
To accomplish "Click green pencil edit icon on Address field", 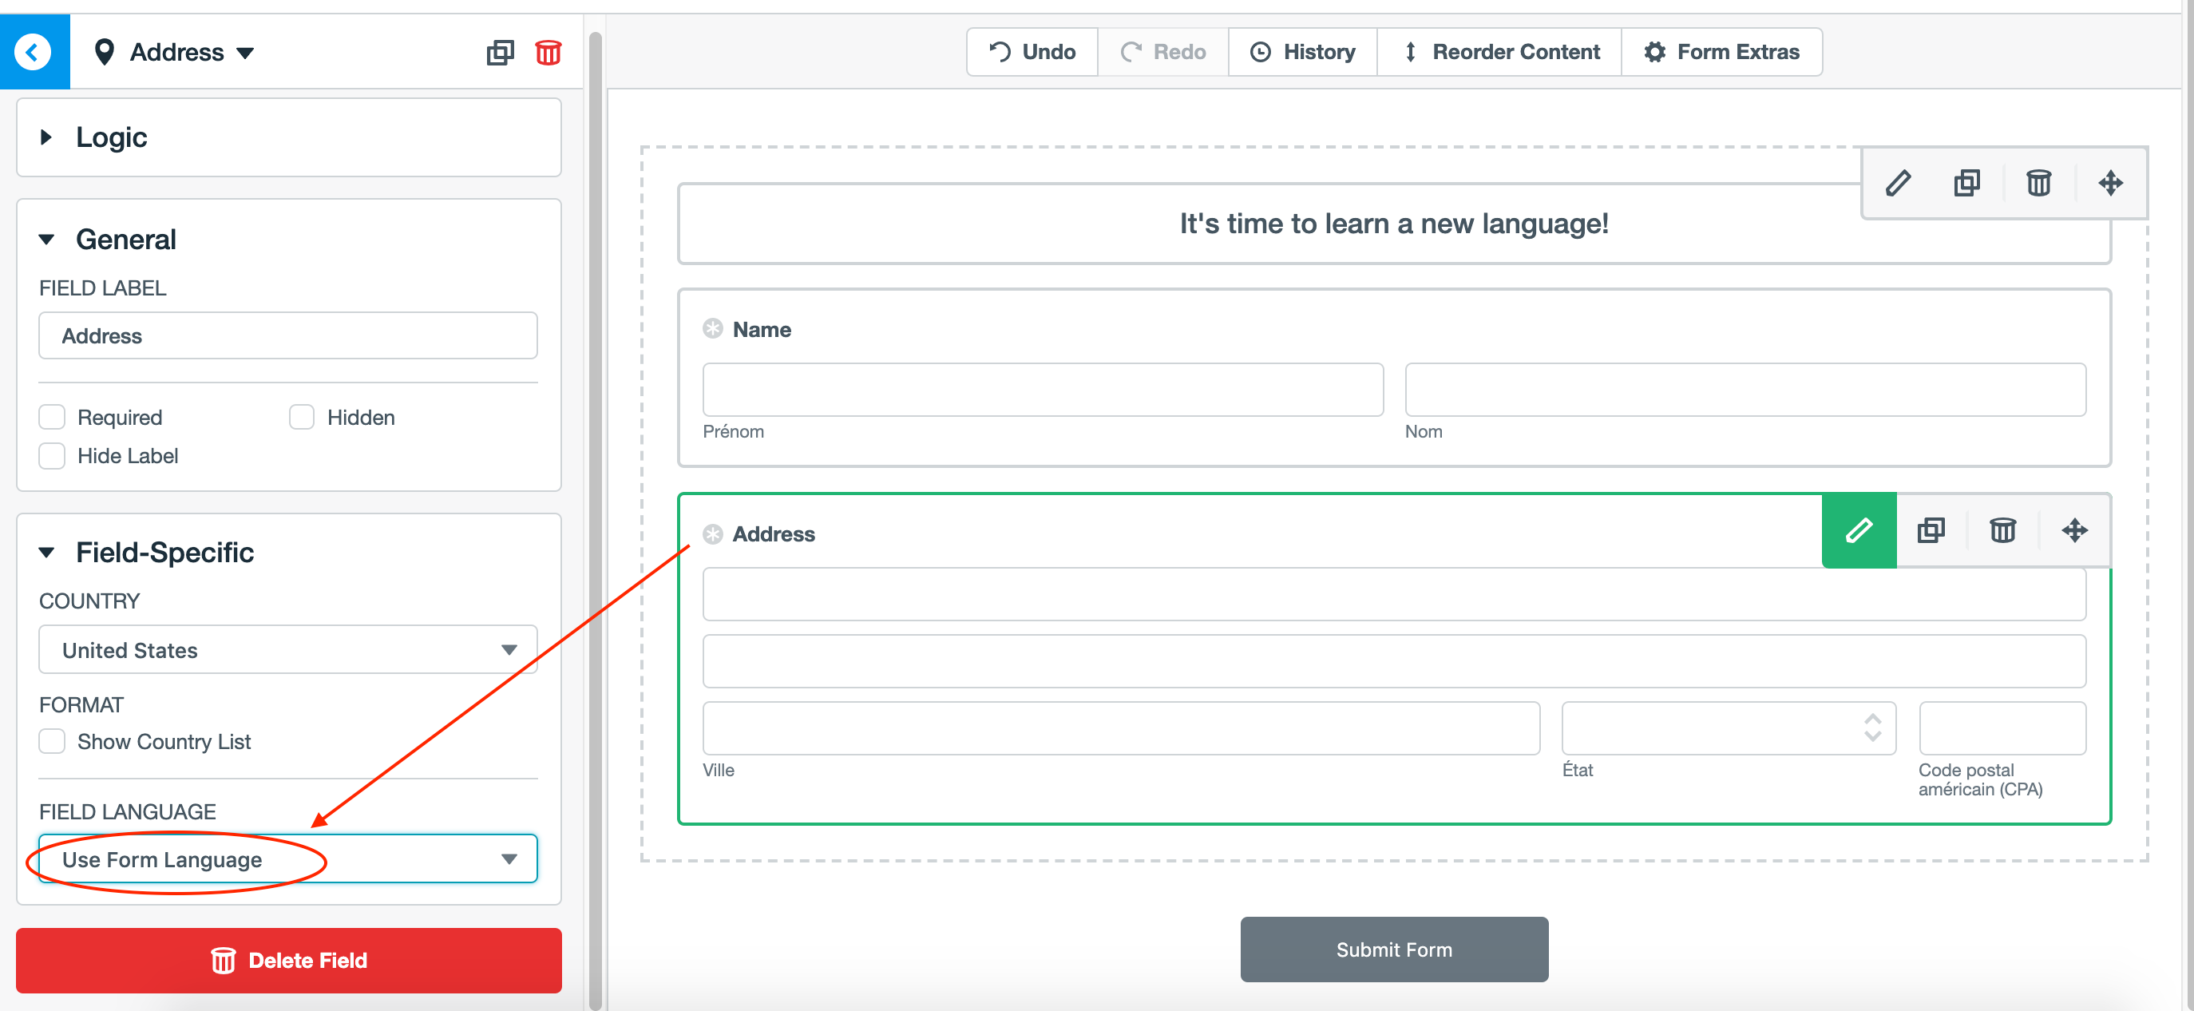I will (x=1859, y=530).
